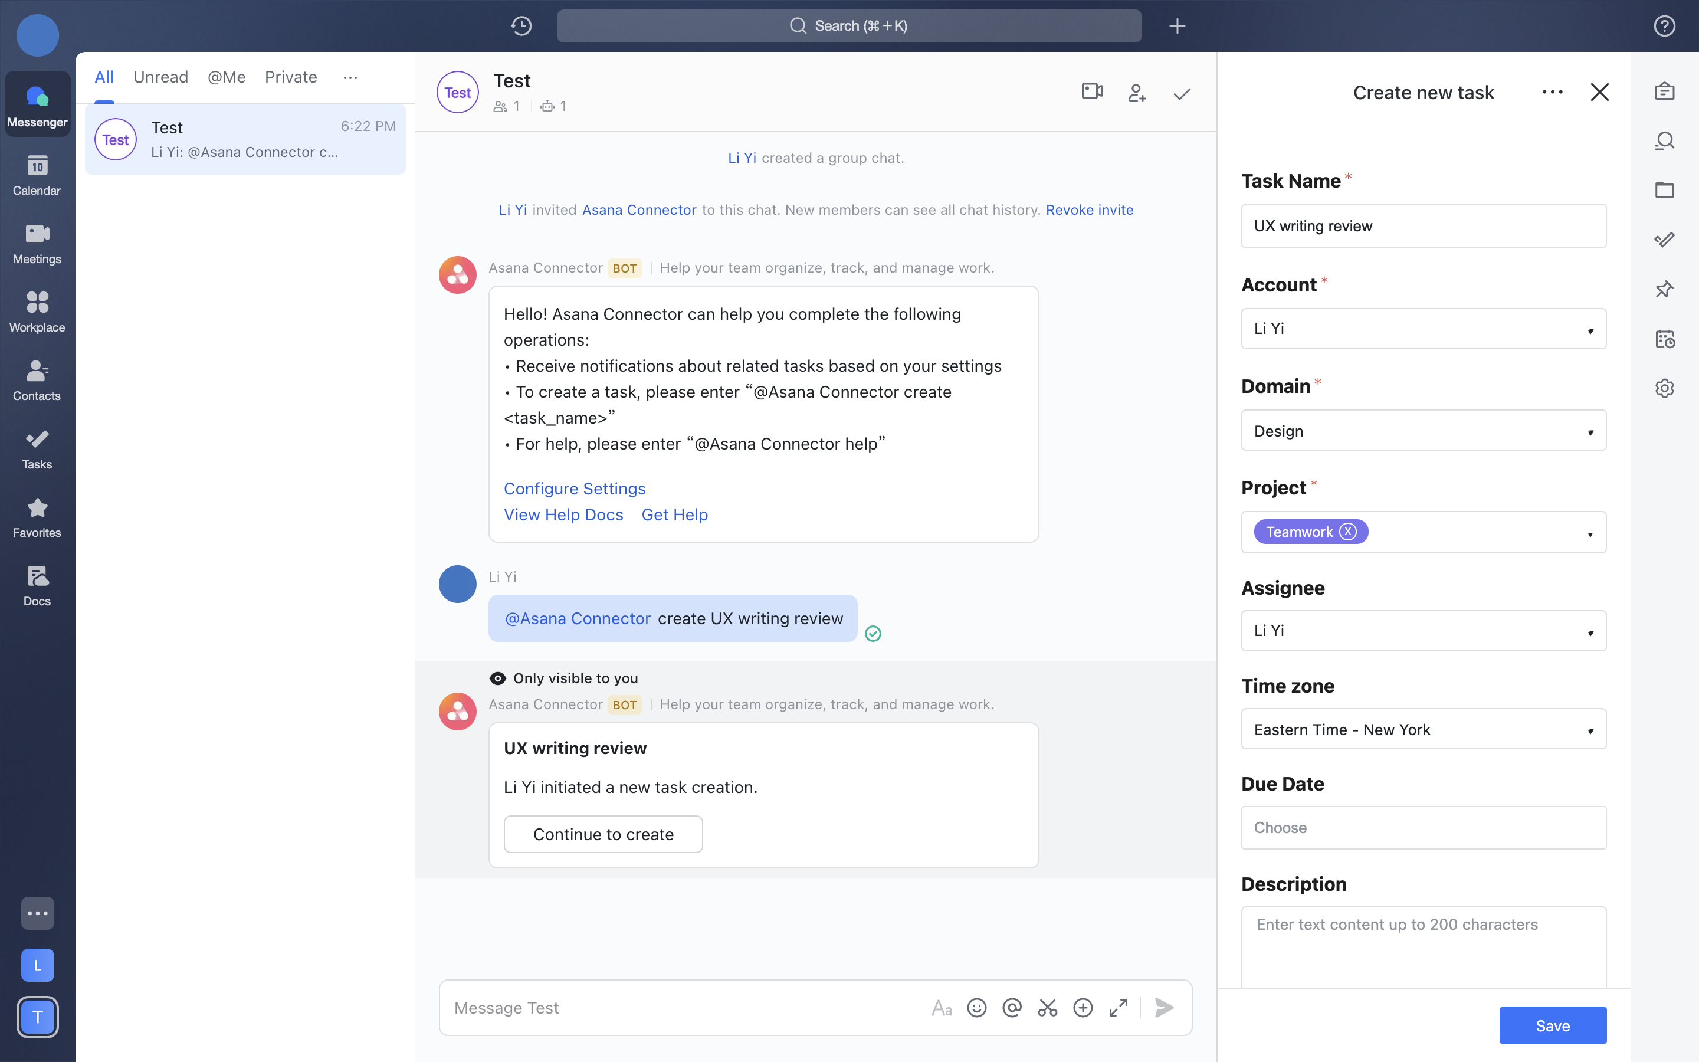This screenshot has height=1062, width=1699.
Task: Open more chat filter tabs
Action: tap(350, 77)
